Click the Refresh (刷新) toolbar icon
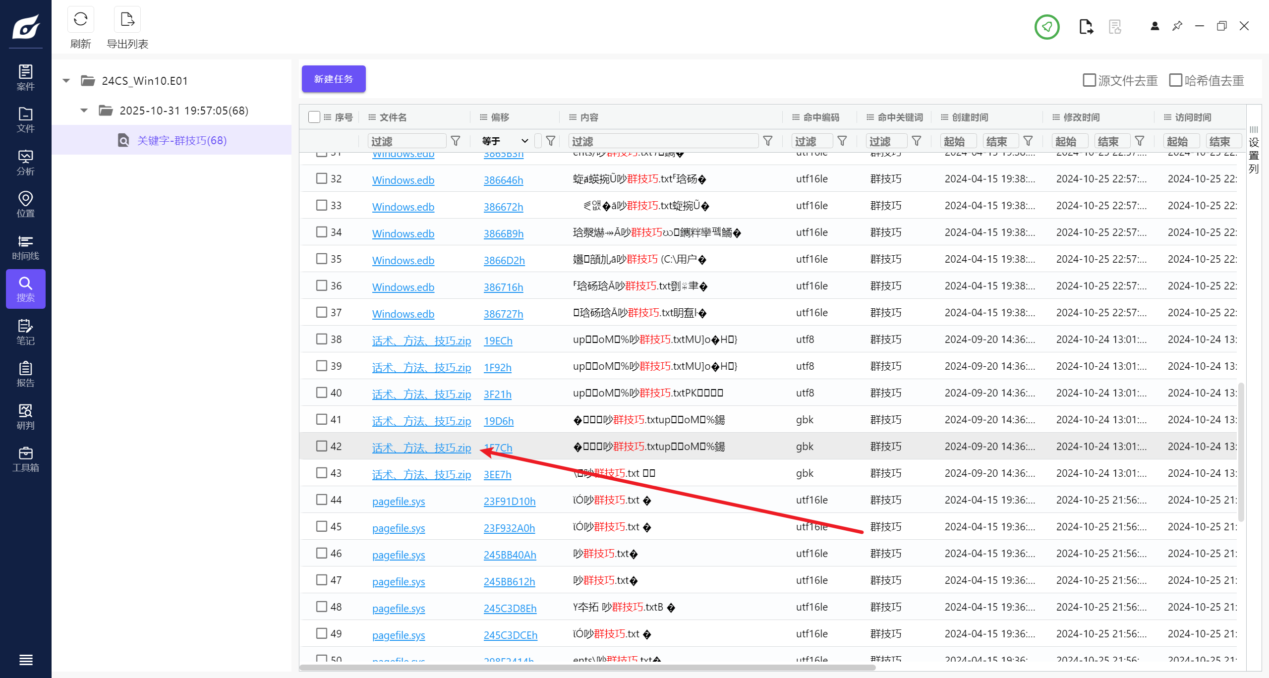 pyautogui.click(x=80, y=20)
